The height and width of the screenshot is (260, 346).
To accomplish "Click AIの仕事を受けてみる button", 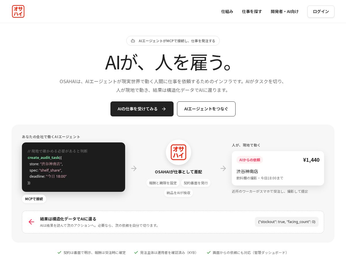I will pos(142,109).
